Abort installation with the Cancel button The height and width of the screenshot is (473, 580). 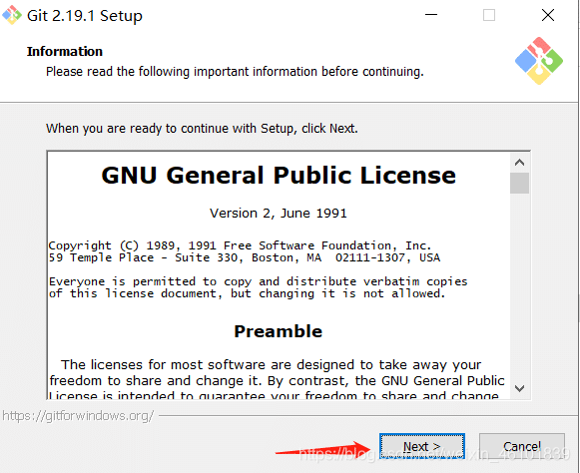pos(521,446)
